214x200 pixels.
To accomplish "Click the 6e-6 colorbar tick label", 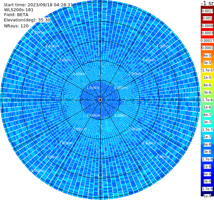I will click(x=207, y=85).
